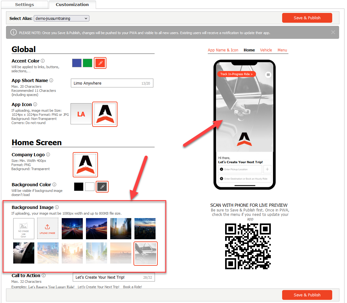The width and height of the screenshot is (347, 303).
Task: Open hamburger menu in phone preview
Action: [x=268, y=75]
